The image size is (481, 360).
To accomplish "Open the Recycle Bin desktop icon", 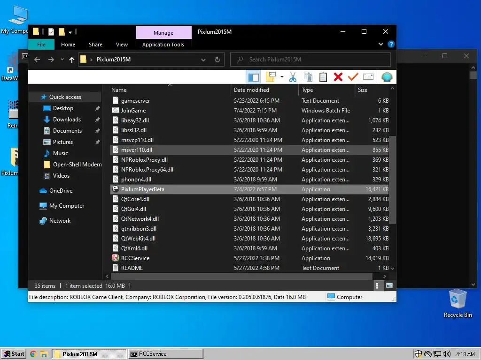I will click(x=458, y=304).
